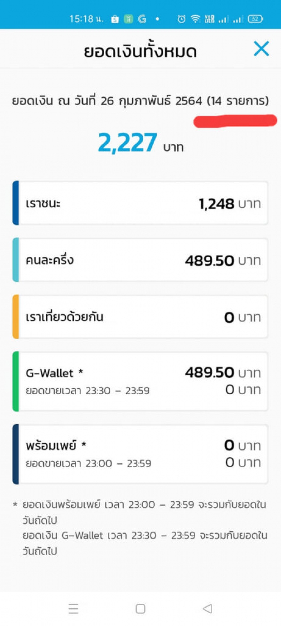Viewport: 281px width, 626px height.
Task: Tap the VoLTE indicator icon
Action: 209,19
